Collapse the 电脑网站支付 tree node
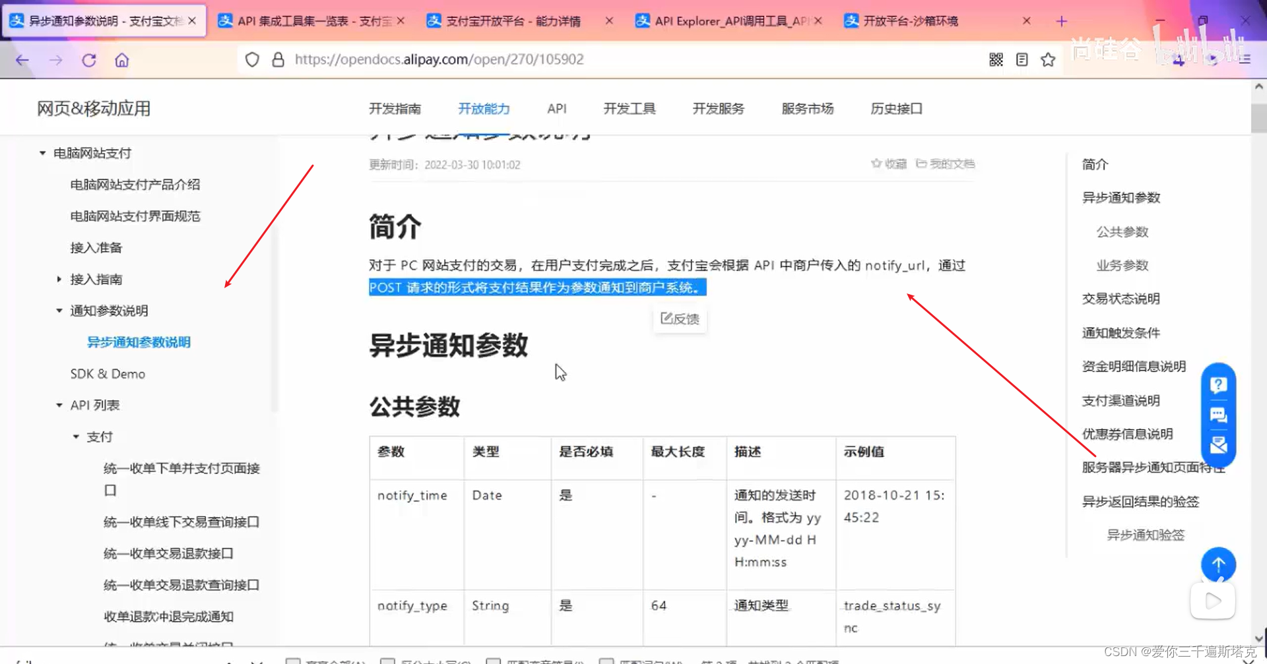The height and width of the screenshot is (664, 1267). point(42,153)
